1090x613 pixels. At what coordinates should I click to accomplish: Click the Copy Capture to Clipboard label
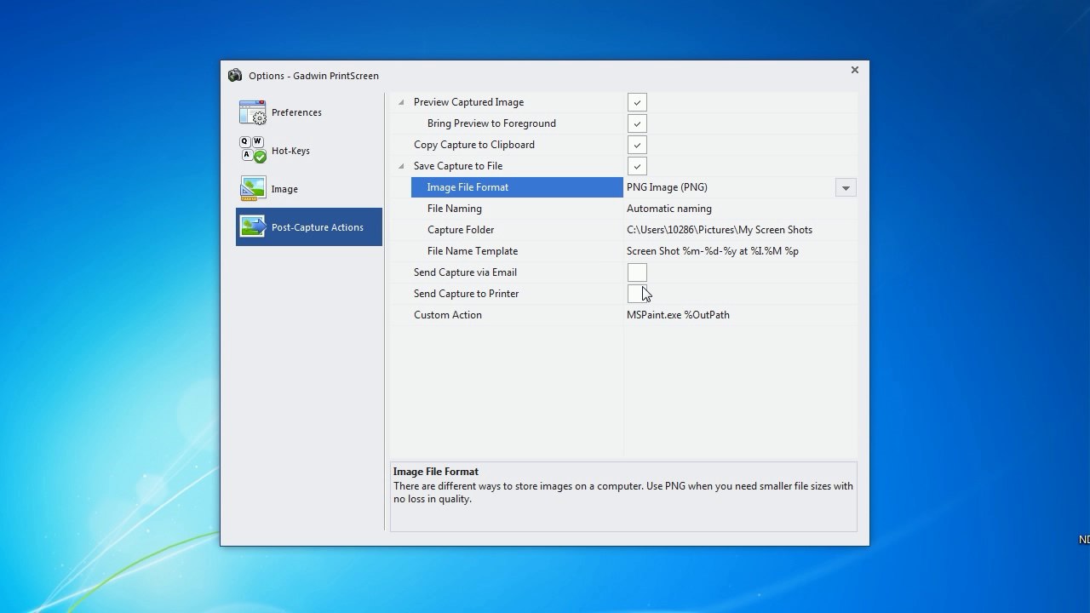[474, 145]
